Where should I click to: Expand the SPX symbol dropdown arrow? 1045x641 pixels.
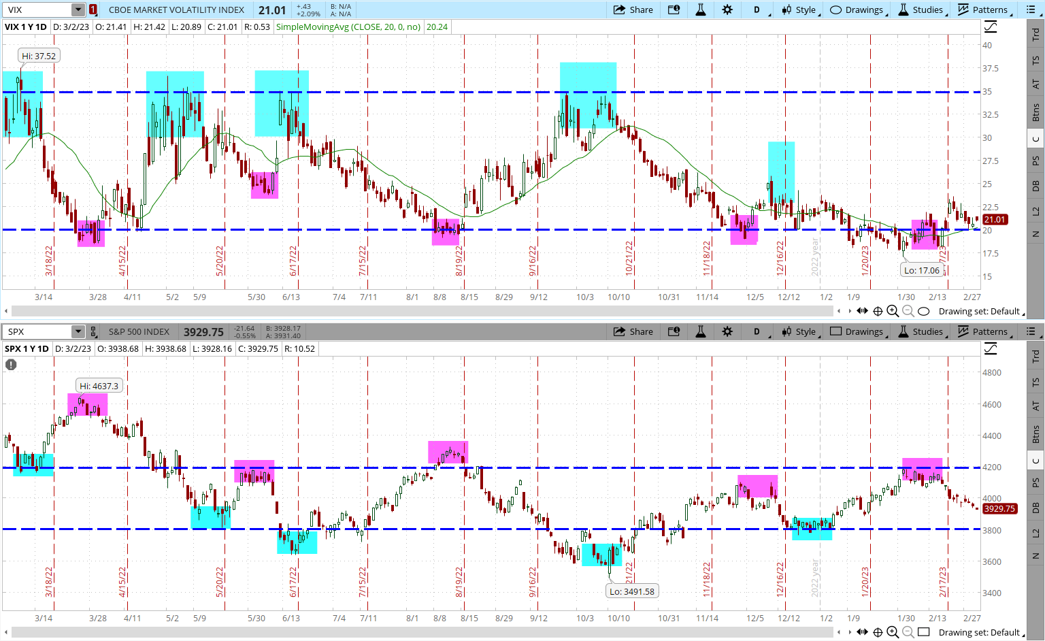78,331
